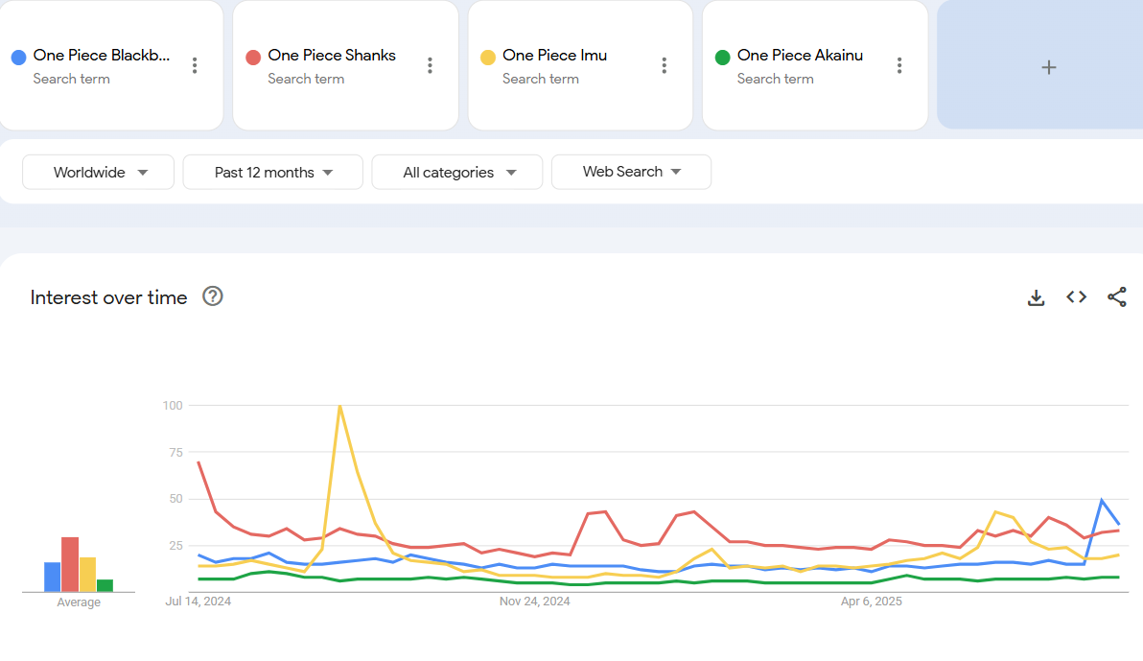Edit the One Piece Akainu search term

pyautogui.click(x=800, y=56)
